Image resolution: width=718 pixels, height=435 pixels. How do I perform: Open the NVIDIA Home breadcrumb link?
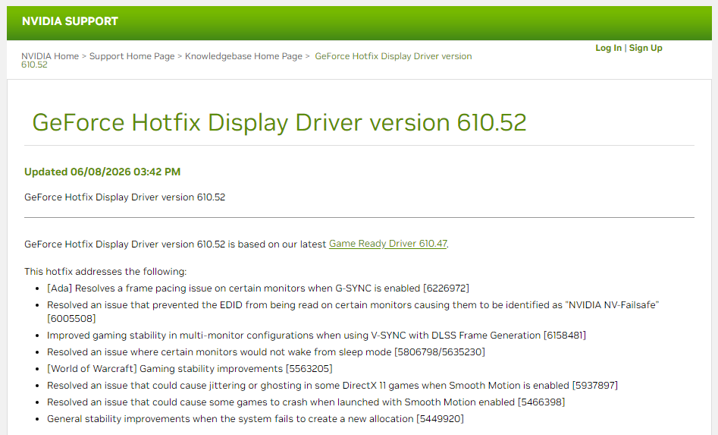50,56
